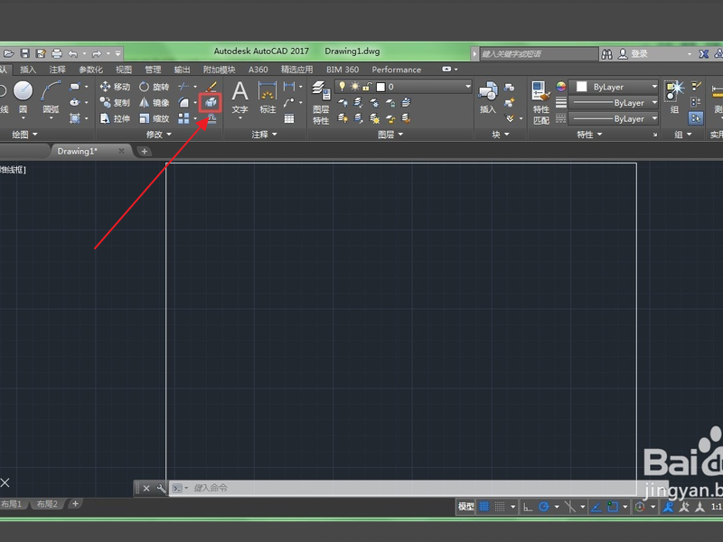Select the Rotate (旋转) tool

tap(154, 87)
